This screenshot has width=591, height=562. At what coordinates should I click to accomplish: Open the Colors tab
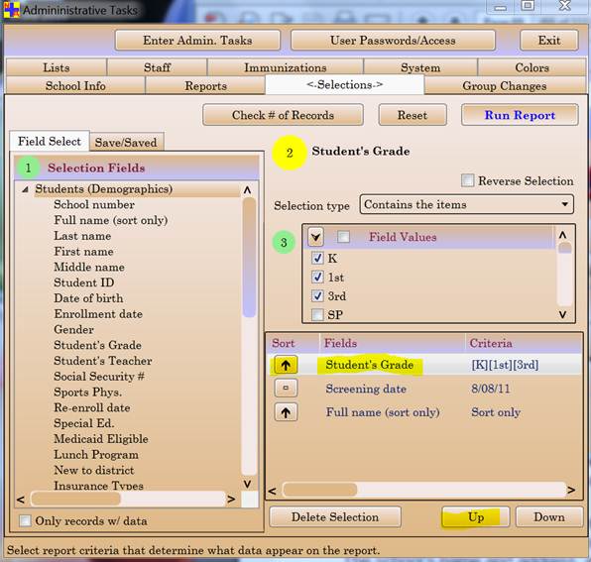pyautogui.click(x=532, y=67)
